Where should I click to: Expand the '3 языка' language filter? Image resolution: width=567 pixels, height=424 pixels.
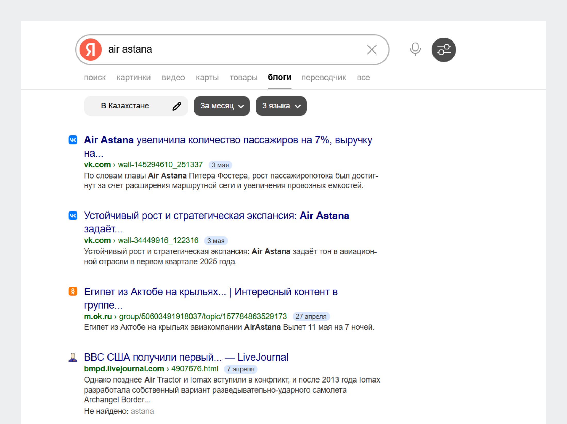tap(281, 106)
